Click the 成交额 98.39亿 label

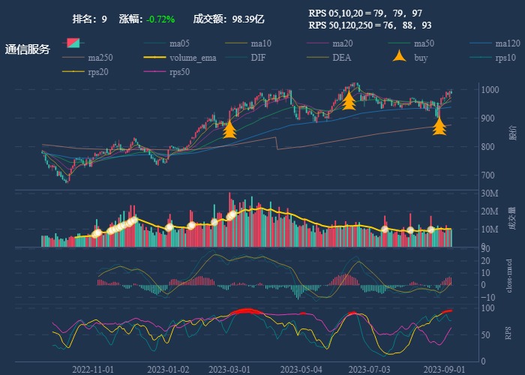[228, 19]
